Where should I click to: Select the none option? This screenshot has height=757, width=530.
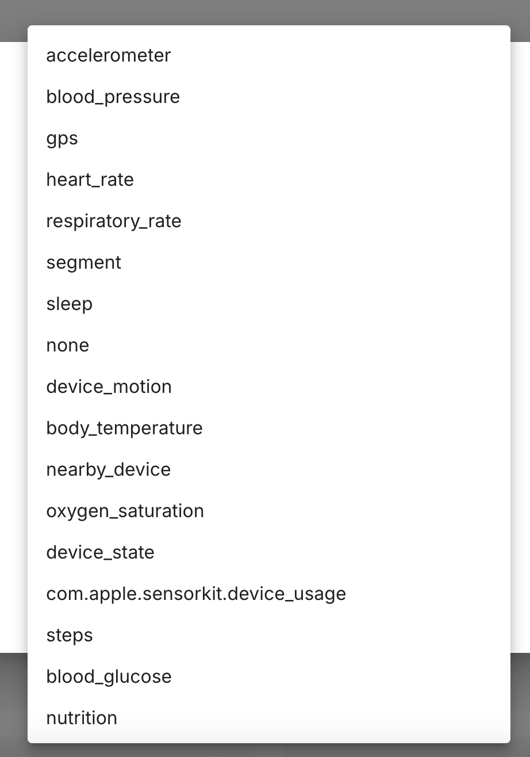[x=67, y=345]
